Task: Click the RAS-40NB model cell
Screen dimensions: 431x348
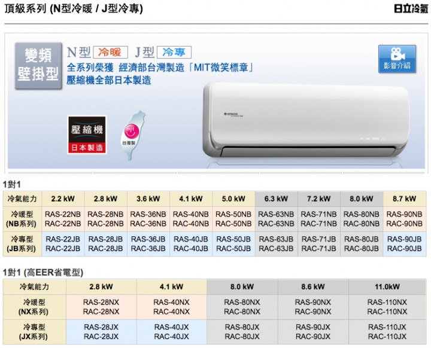Action: tap(191, 219)
